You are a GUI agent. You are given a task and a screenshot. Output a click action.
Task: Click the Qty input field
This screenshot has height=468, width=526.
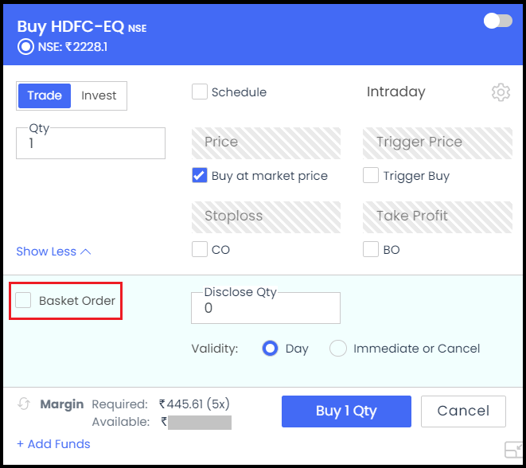91,143
